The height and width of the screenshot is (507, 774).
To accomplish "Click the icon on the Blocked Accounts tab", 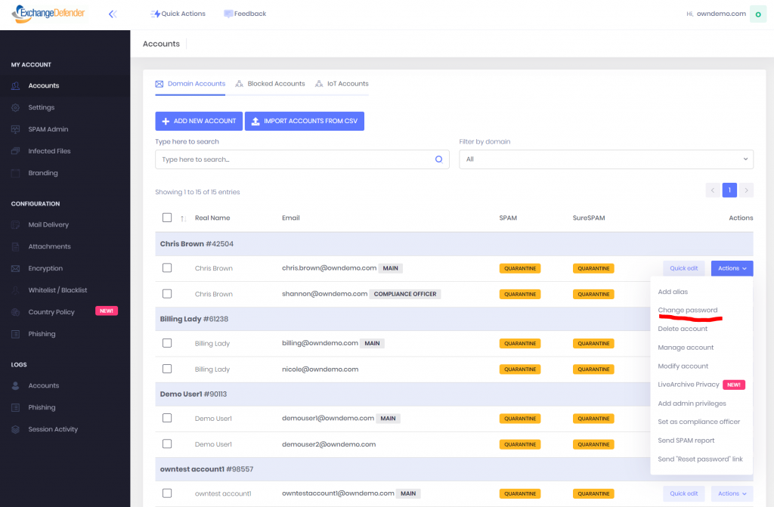I will pos(240,84).
